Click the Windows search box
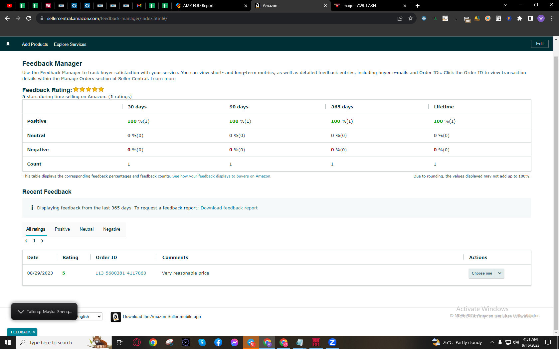The height and width of the screenshot is (349, 559). click(63, 342)
